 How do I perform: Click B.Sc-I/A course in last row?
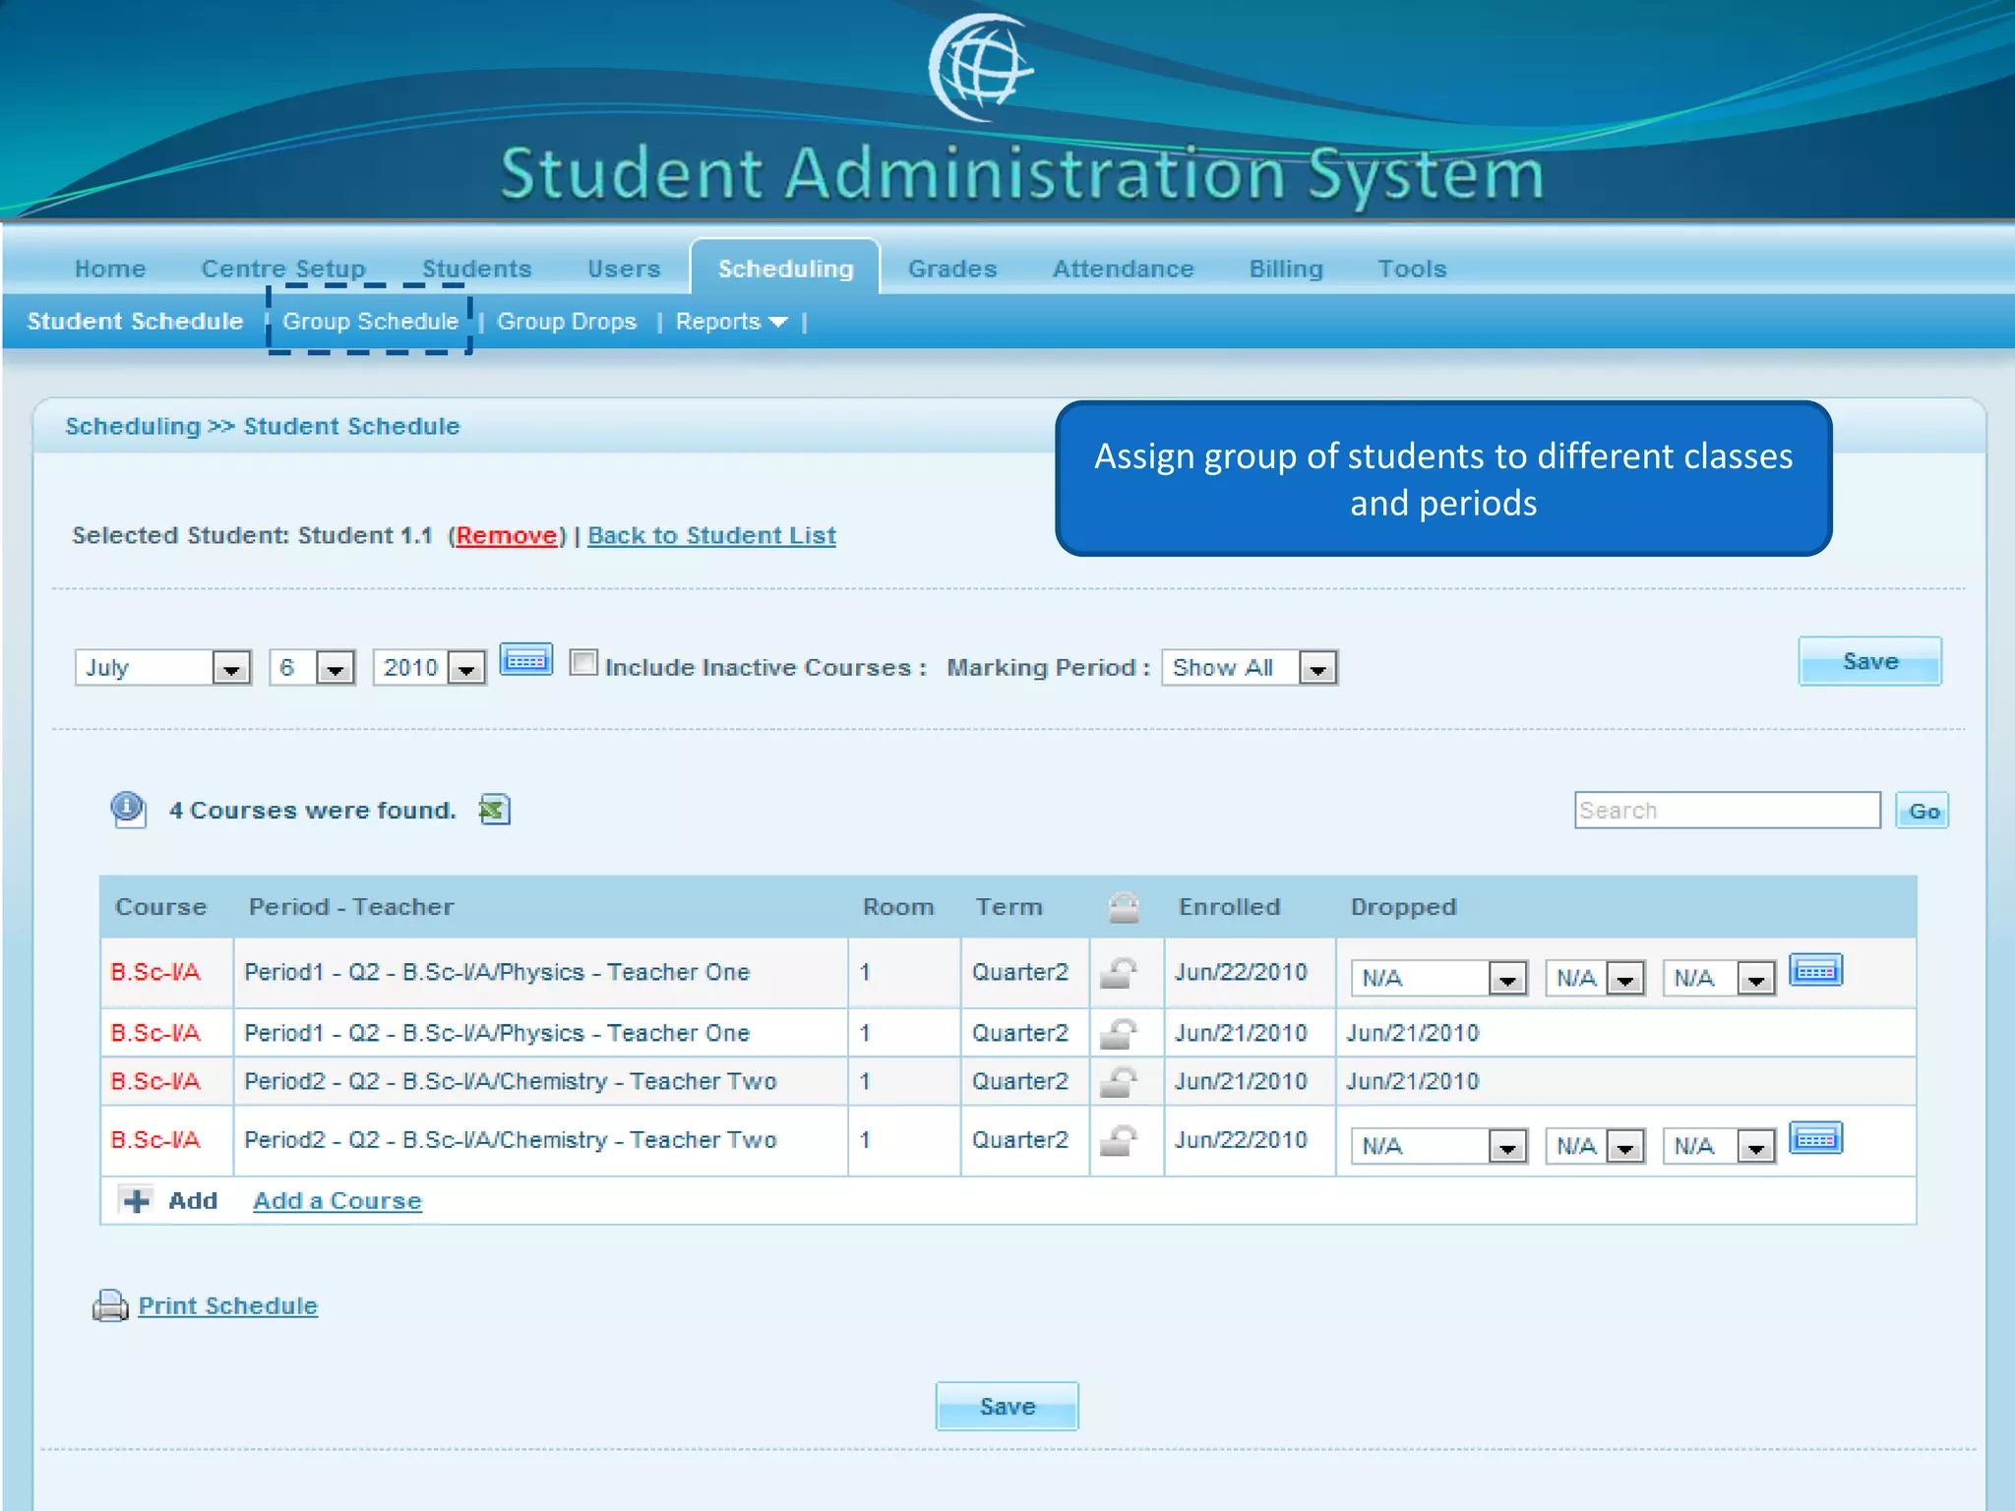tap(155, 1140)
